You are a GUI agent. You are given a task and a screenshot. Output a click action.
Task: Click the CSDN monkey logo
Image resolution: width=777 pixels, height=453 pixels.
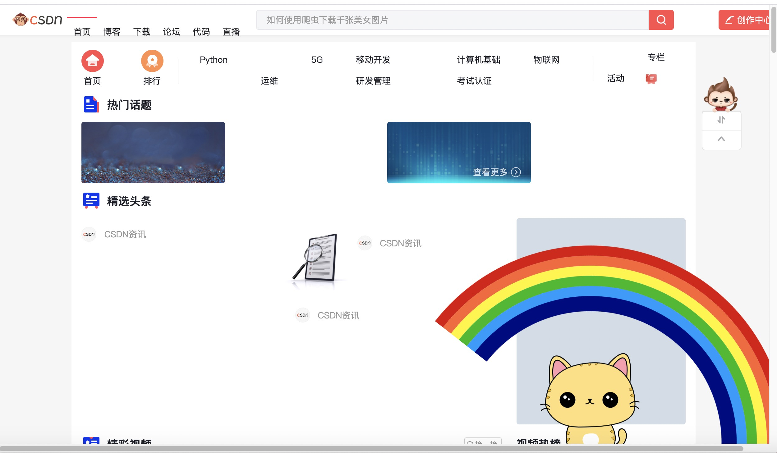(x=21, y=20)
